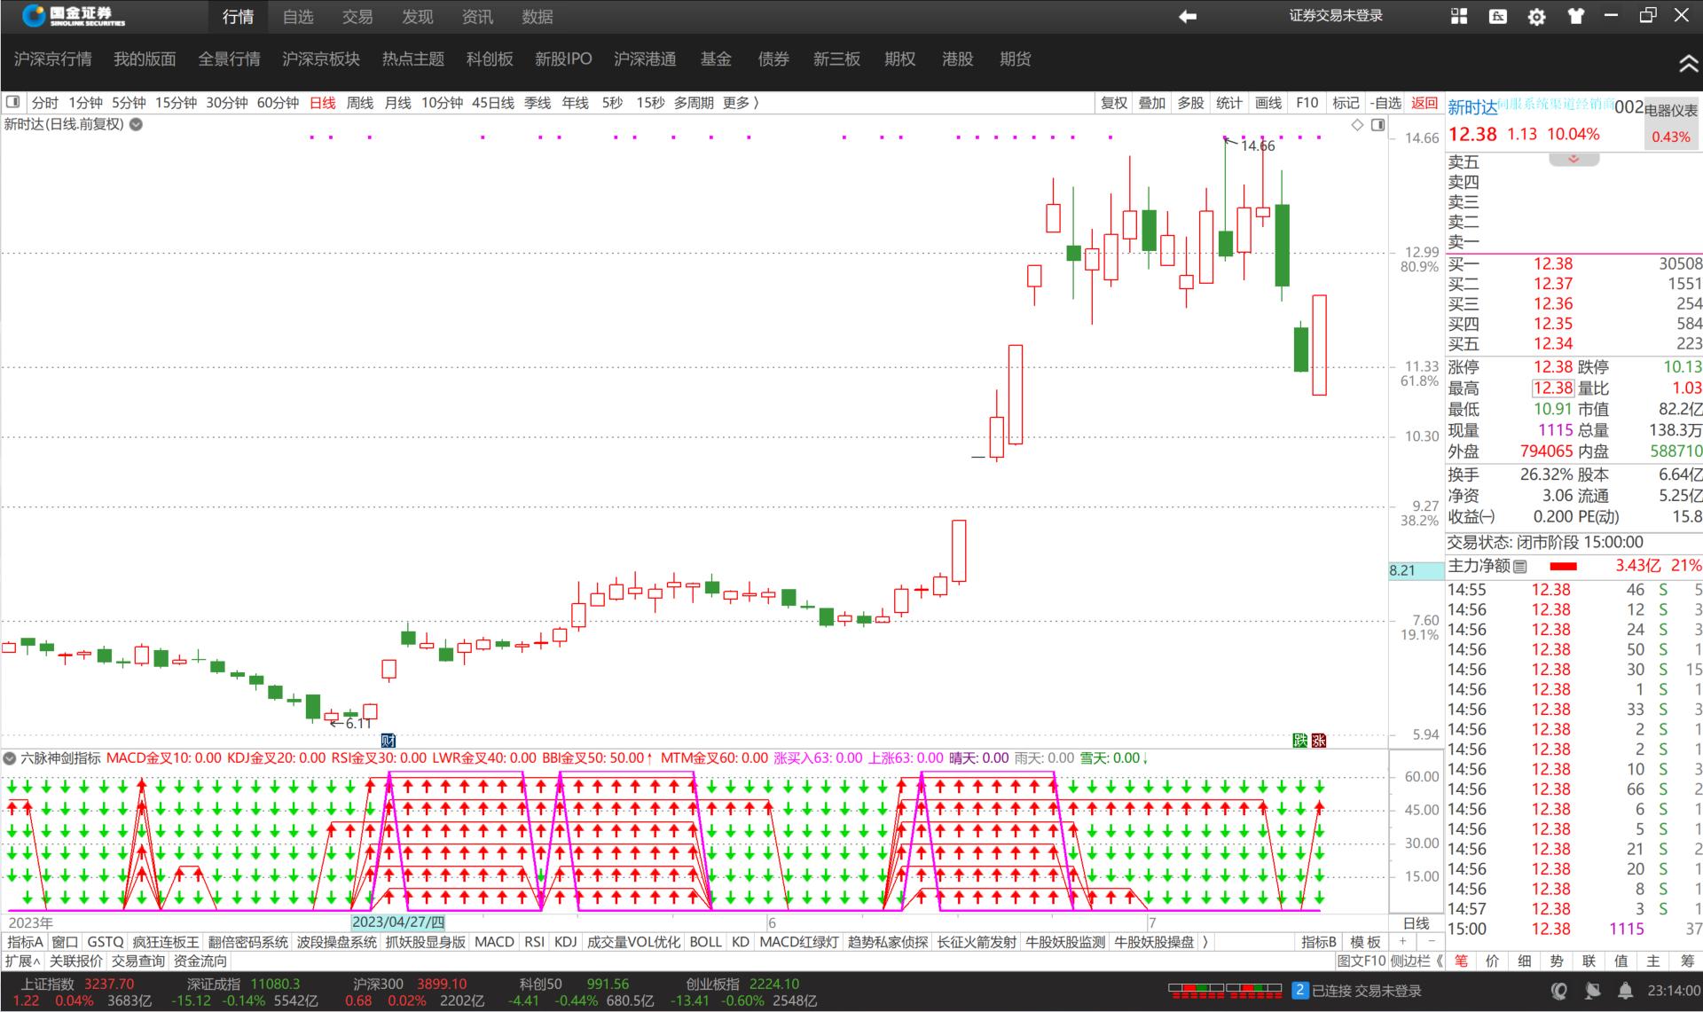Select the 年线 chart period
Image resolution: width=1703 pixels, height=1012 pixels.
pos(575,103)
